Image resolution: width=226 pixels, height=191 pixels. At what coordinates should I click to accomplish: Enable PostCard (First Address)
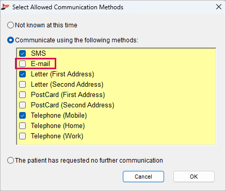coord(23,94)
